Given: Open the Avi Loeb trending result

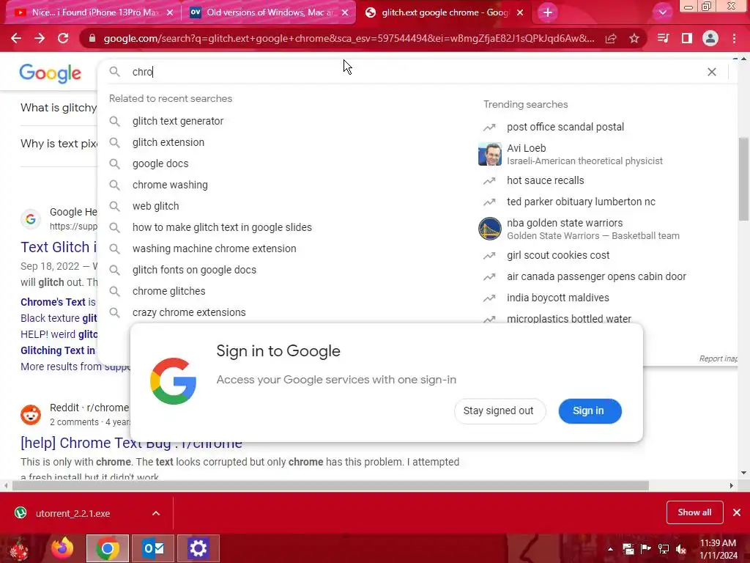Looking at the screenshot, I should [584, 154].
